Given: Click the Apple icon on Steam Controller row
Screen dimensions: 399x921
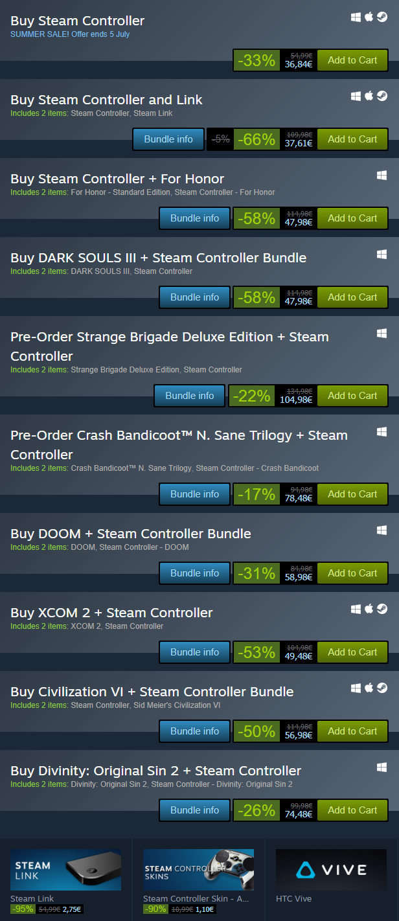Looking at the screenshot, I should 369,17.
